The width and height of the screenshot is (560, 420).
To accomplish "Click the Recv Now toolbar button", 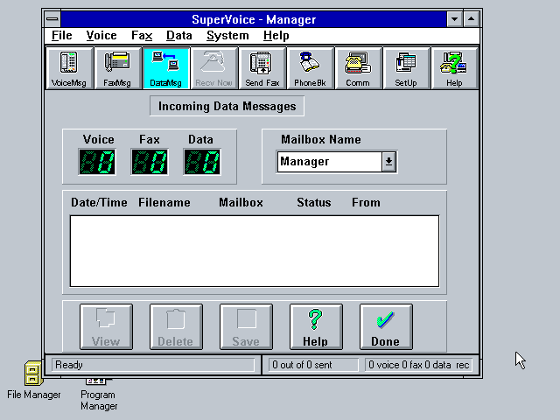I will [x=213, y=68].
